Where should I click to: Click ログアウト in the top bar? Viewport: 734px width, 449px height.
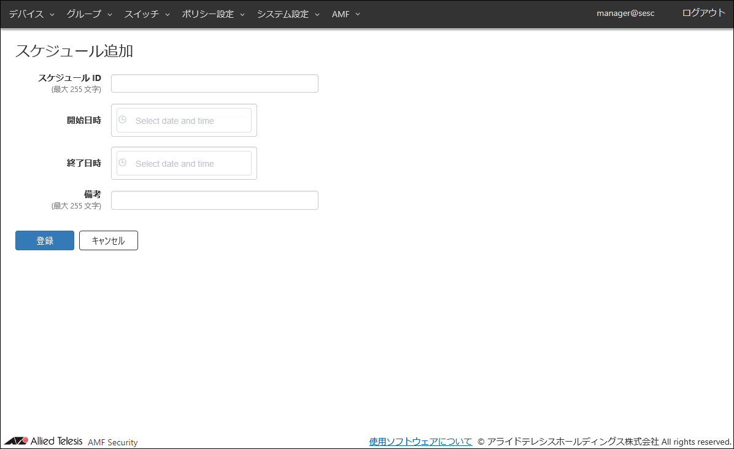[703, 13]
